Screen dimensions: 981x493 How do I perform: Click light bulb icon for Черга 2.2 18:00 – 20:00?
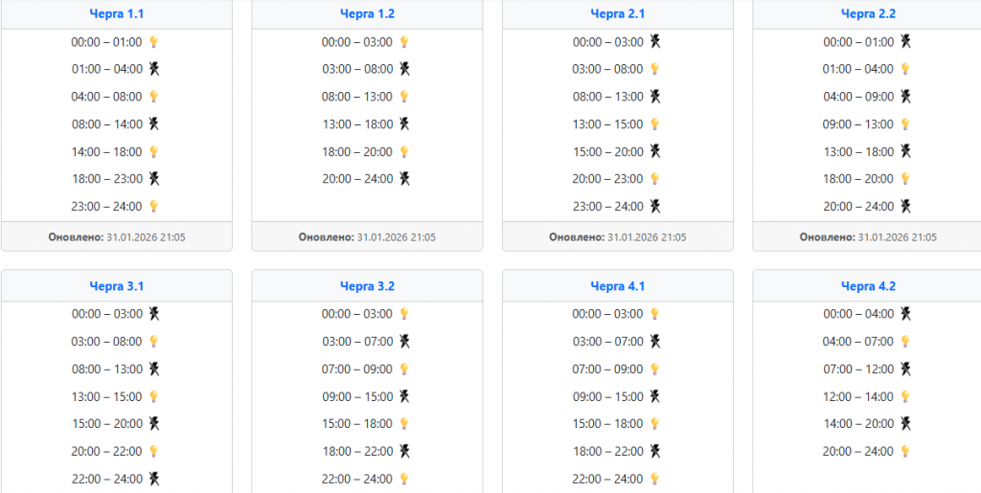905,179
